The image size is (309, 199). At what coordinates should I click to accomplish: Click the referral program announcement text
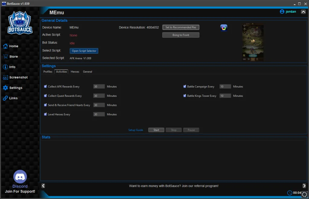click(174, 186)
